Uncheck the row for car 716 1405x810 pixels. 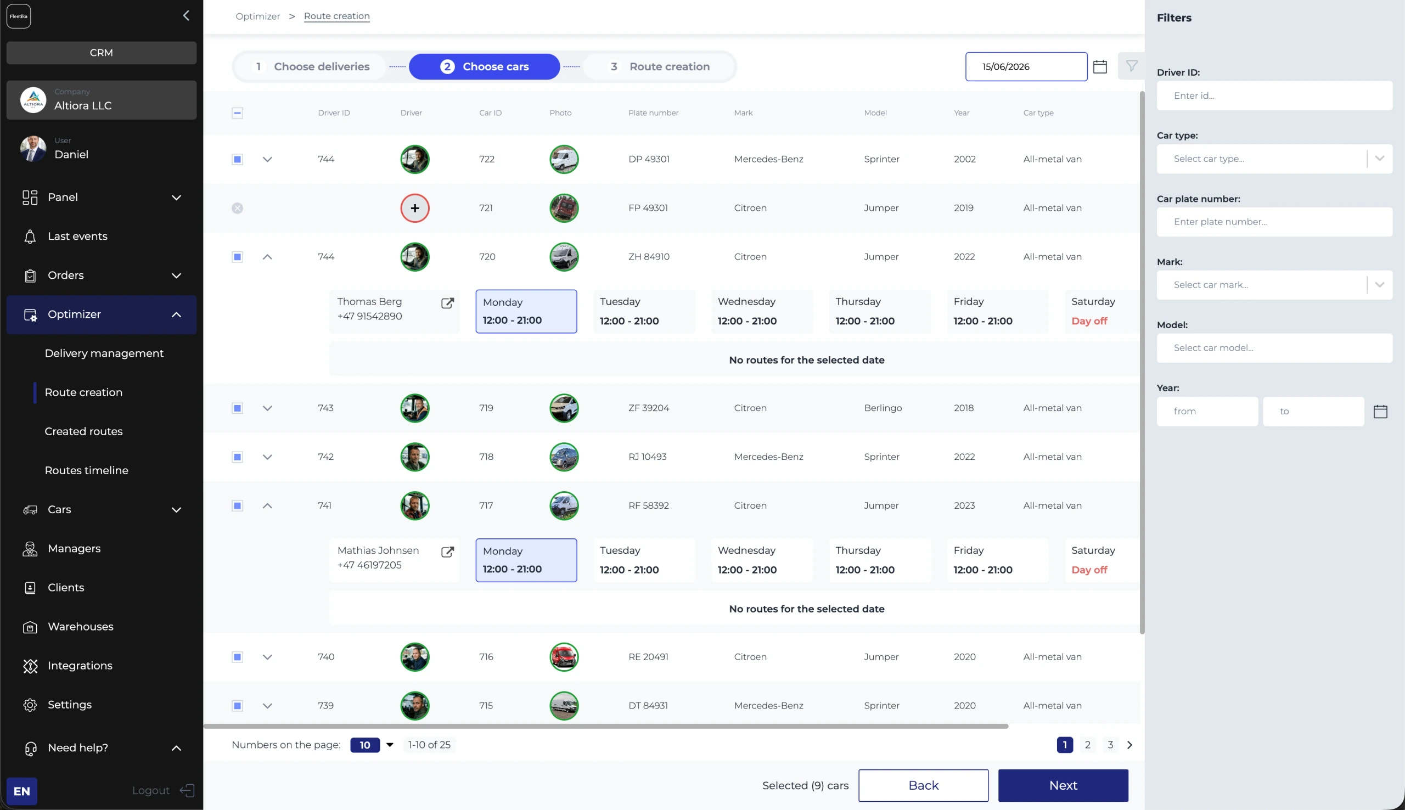pyautogui.click(x=238, y=657)
